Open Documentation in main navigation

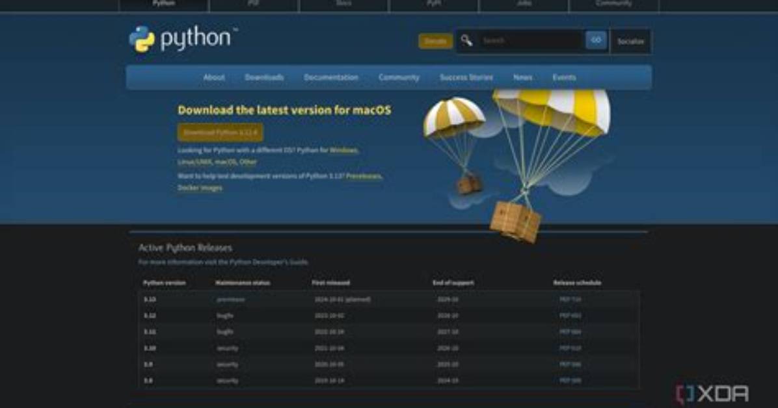[331, 77]
